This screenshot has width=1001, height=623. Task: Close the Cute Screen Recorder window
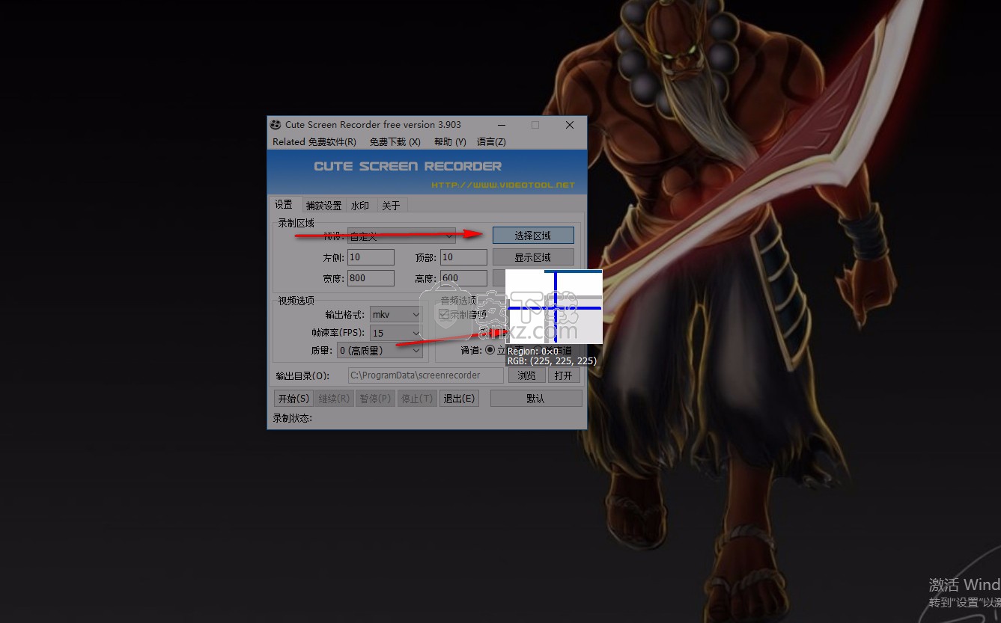[570, 125]
